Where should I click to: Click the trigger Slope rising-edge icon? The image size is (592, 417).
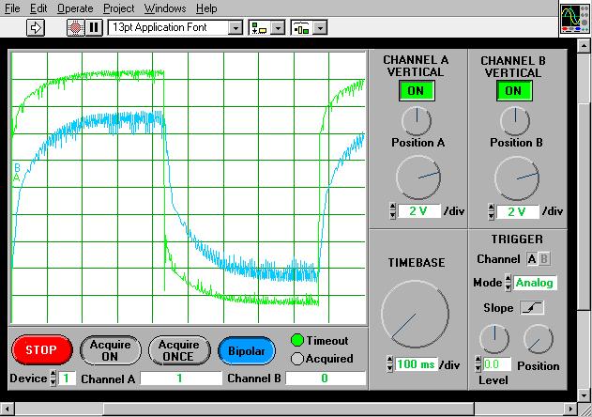pyautogui.click(x=532, y=308)
